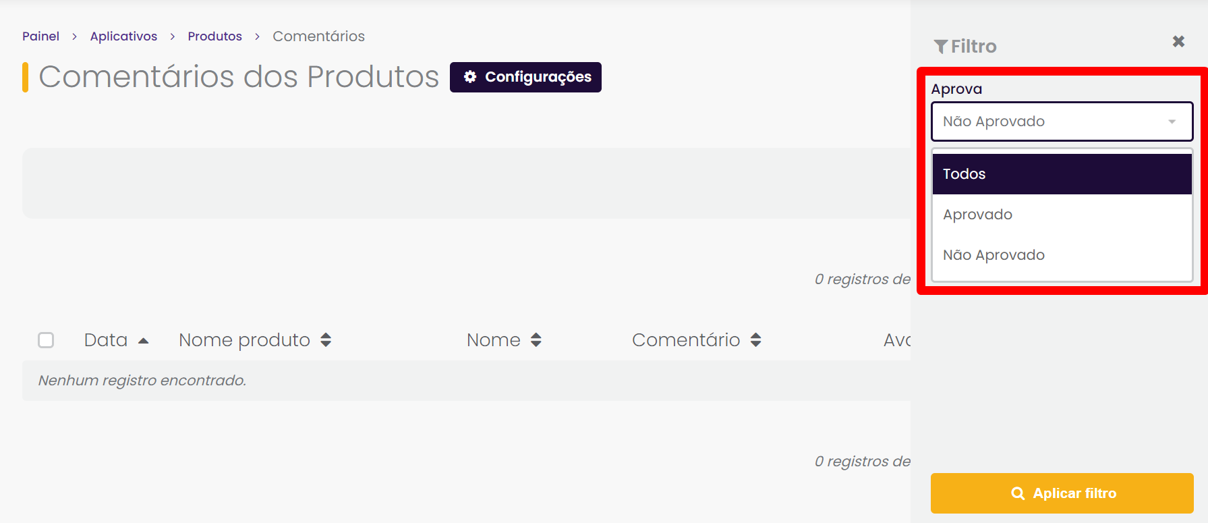The image size is (1208, 523).
Task: Pick Não Aprovado option in dropdown list
Action: (x=1062, y=255)
